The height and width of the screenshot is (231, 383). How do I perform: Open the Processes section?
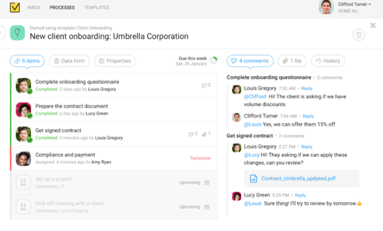pyautogui.click(x=62, y=7)
